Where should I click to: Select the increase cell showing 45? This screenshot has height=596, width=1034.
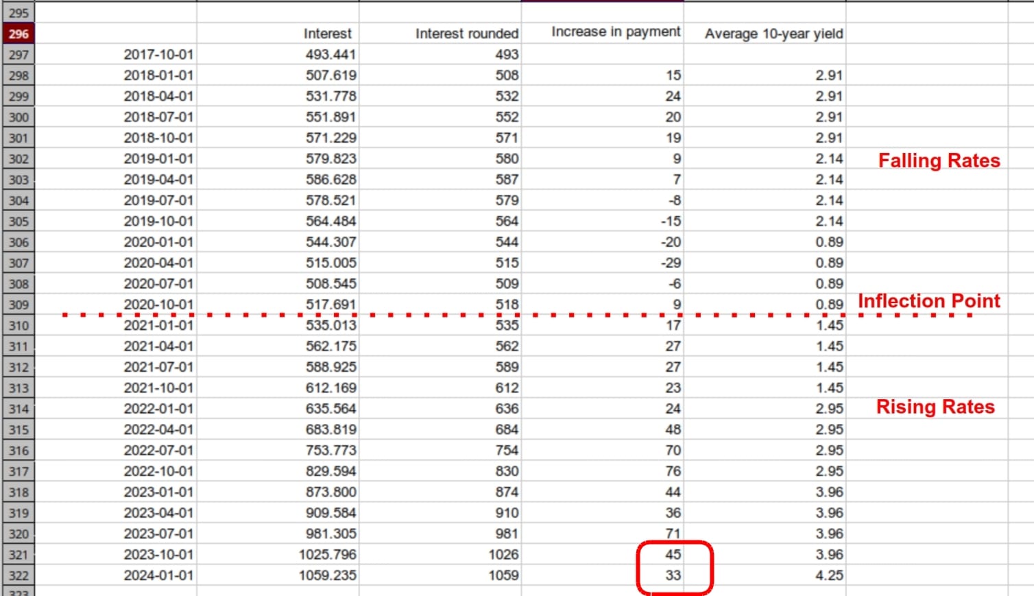603,555
